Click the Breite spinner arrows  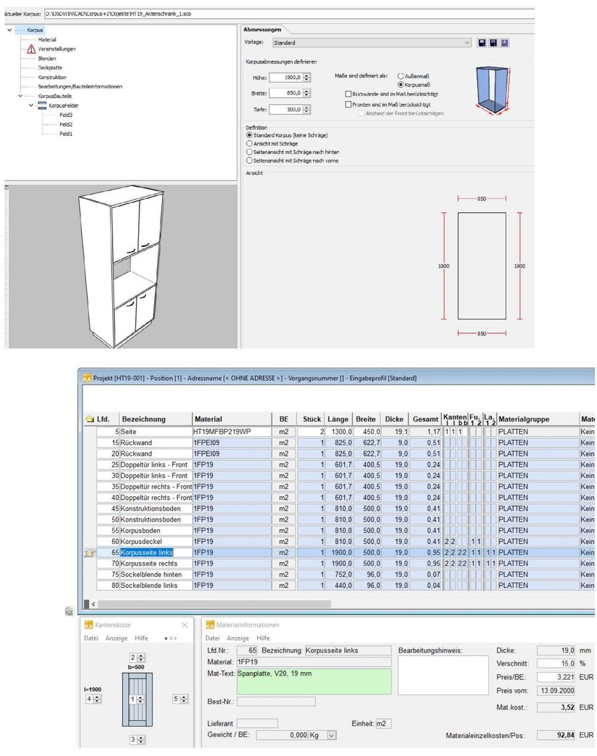pos(306,93)
